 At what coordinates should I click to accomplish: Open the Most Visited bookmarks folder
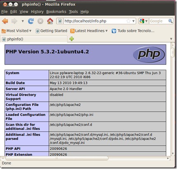point(17,31)
